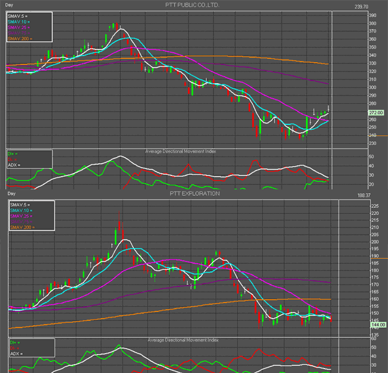Screen dimensions: 388x373
Task: Click the ADX legend label in the PTT EXPLORATION indicator panel
Action: point(16,354)
